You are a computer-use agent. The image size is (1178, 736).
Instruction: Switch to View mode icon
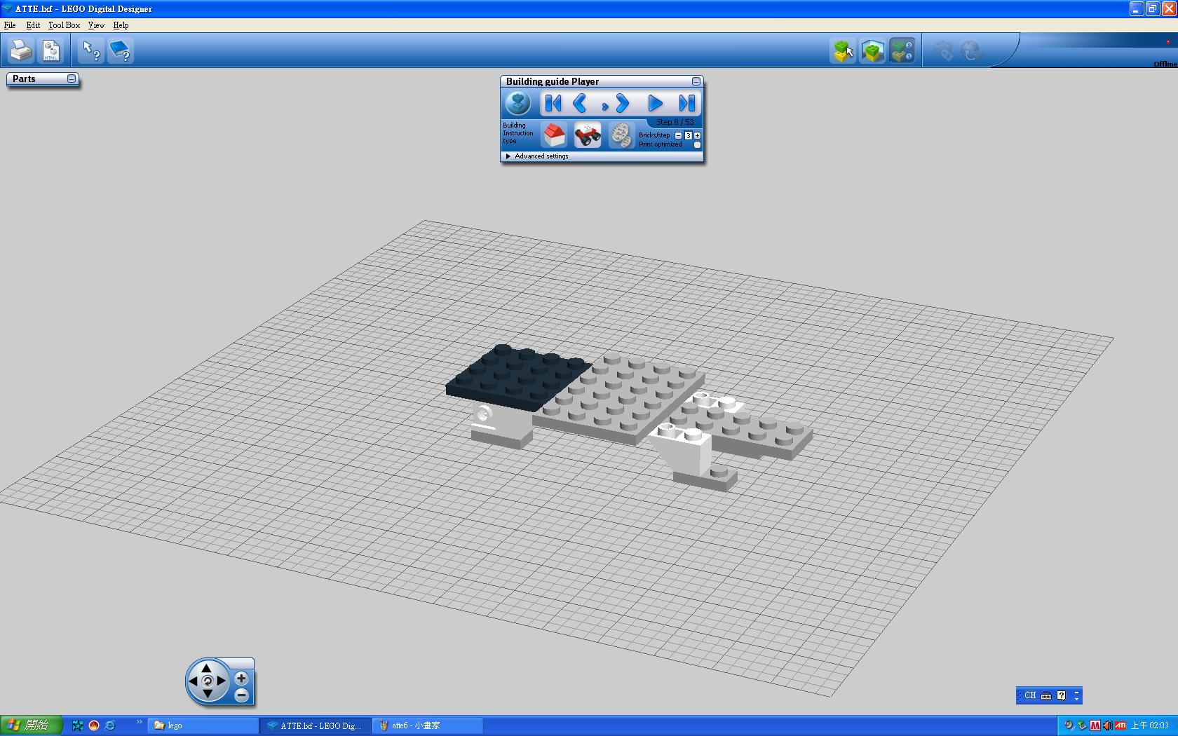click(872, 50)
